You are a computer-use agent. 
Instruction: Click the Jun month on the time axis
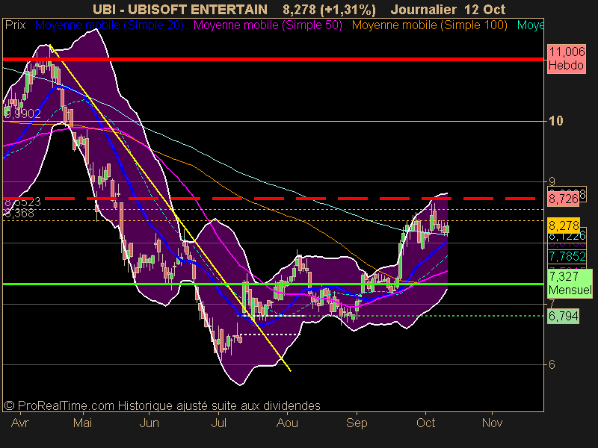pos(149,423)
